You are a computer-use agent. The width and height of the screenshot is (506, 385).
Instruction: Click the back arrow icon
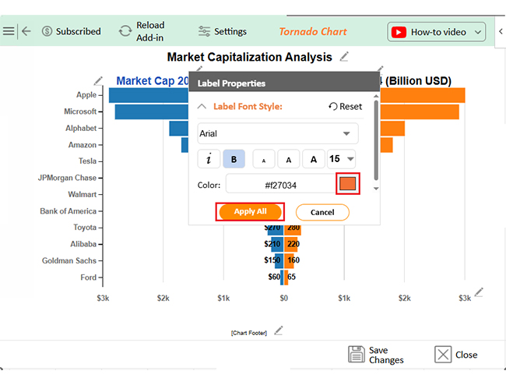coord(26,31)
